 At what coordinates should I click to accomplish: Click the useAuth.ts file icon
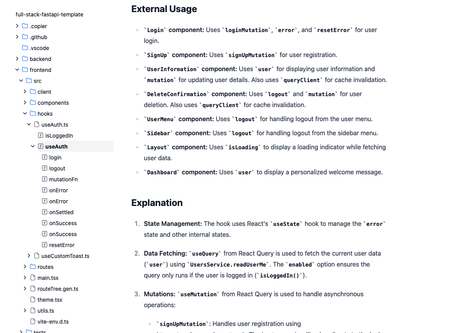[37, 125]
